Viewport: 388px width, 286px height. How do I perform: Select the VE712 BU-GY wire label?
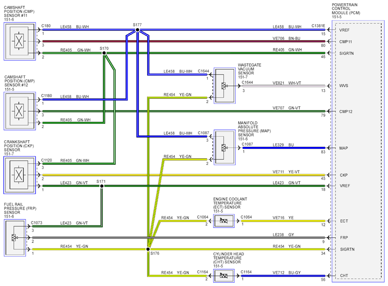286,272
